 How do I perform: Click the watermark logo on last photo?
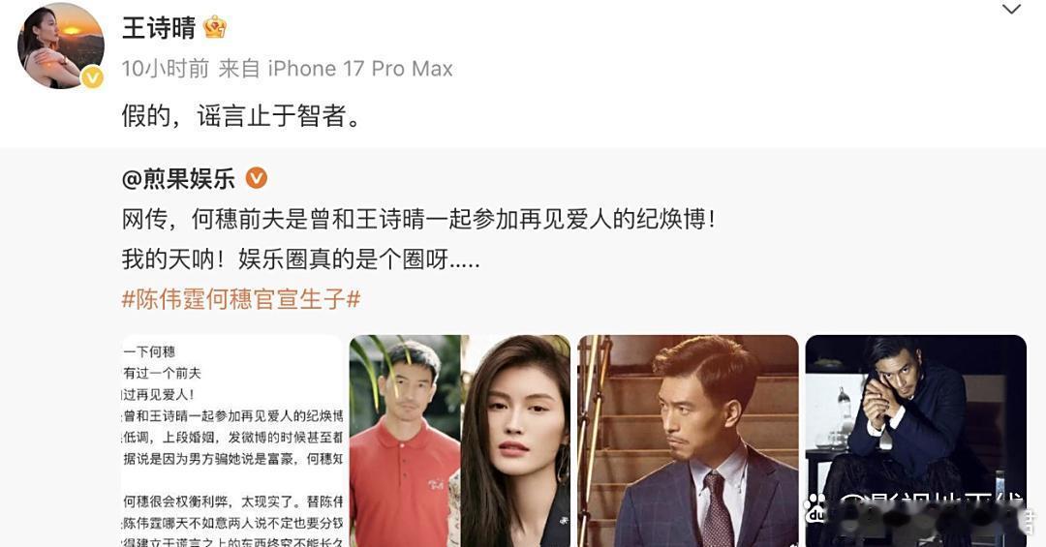[815, 509]
